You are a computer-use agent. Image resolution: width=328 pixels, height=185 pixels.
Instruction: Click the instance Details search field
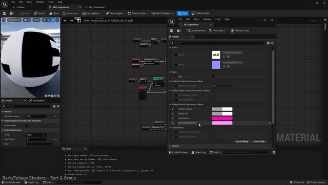click(x=217, y=43)
